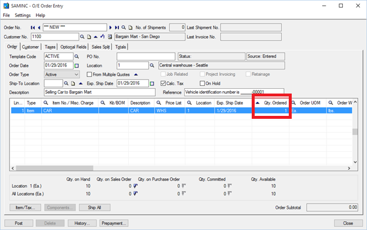The height and width of the screenshot is (230, 367).
Task: Open finder in Item No./Misc. Charge column header
Action: coord(46,103)
